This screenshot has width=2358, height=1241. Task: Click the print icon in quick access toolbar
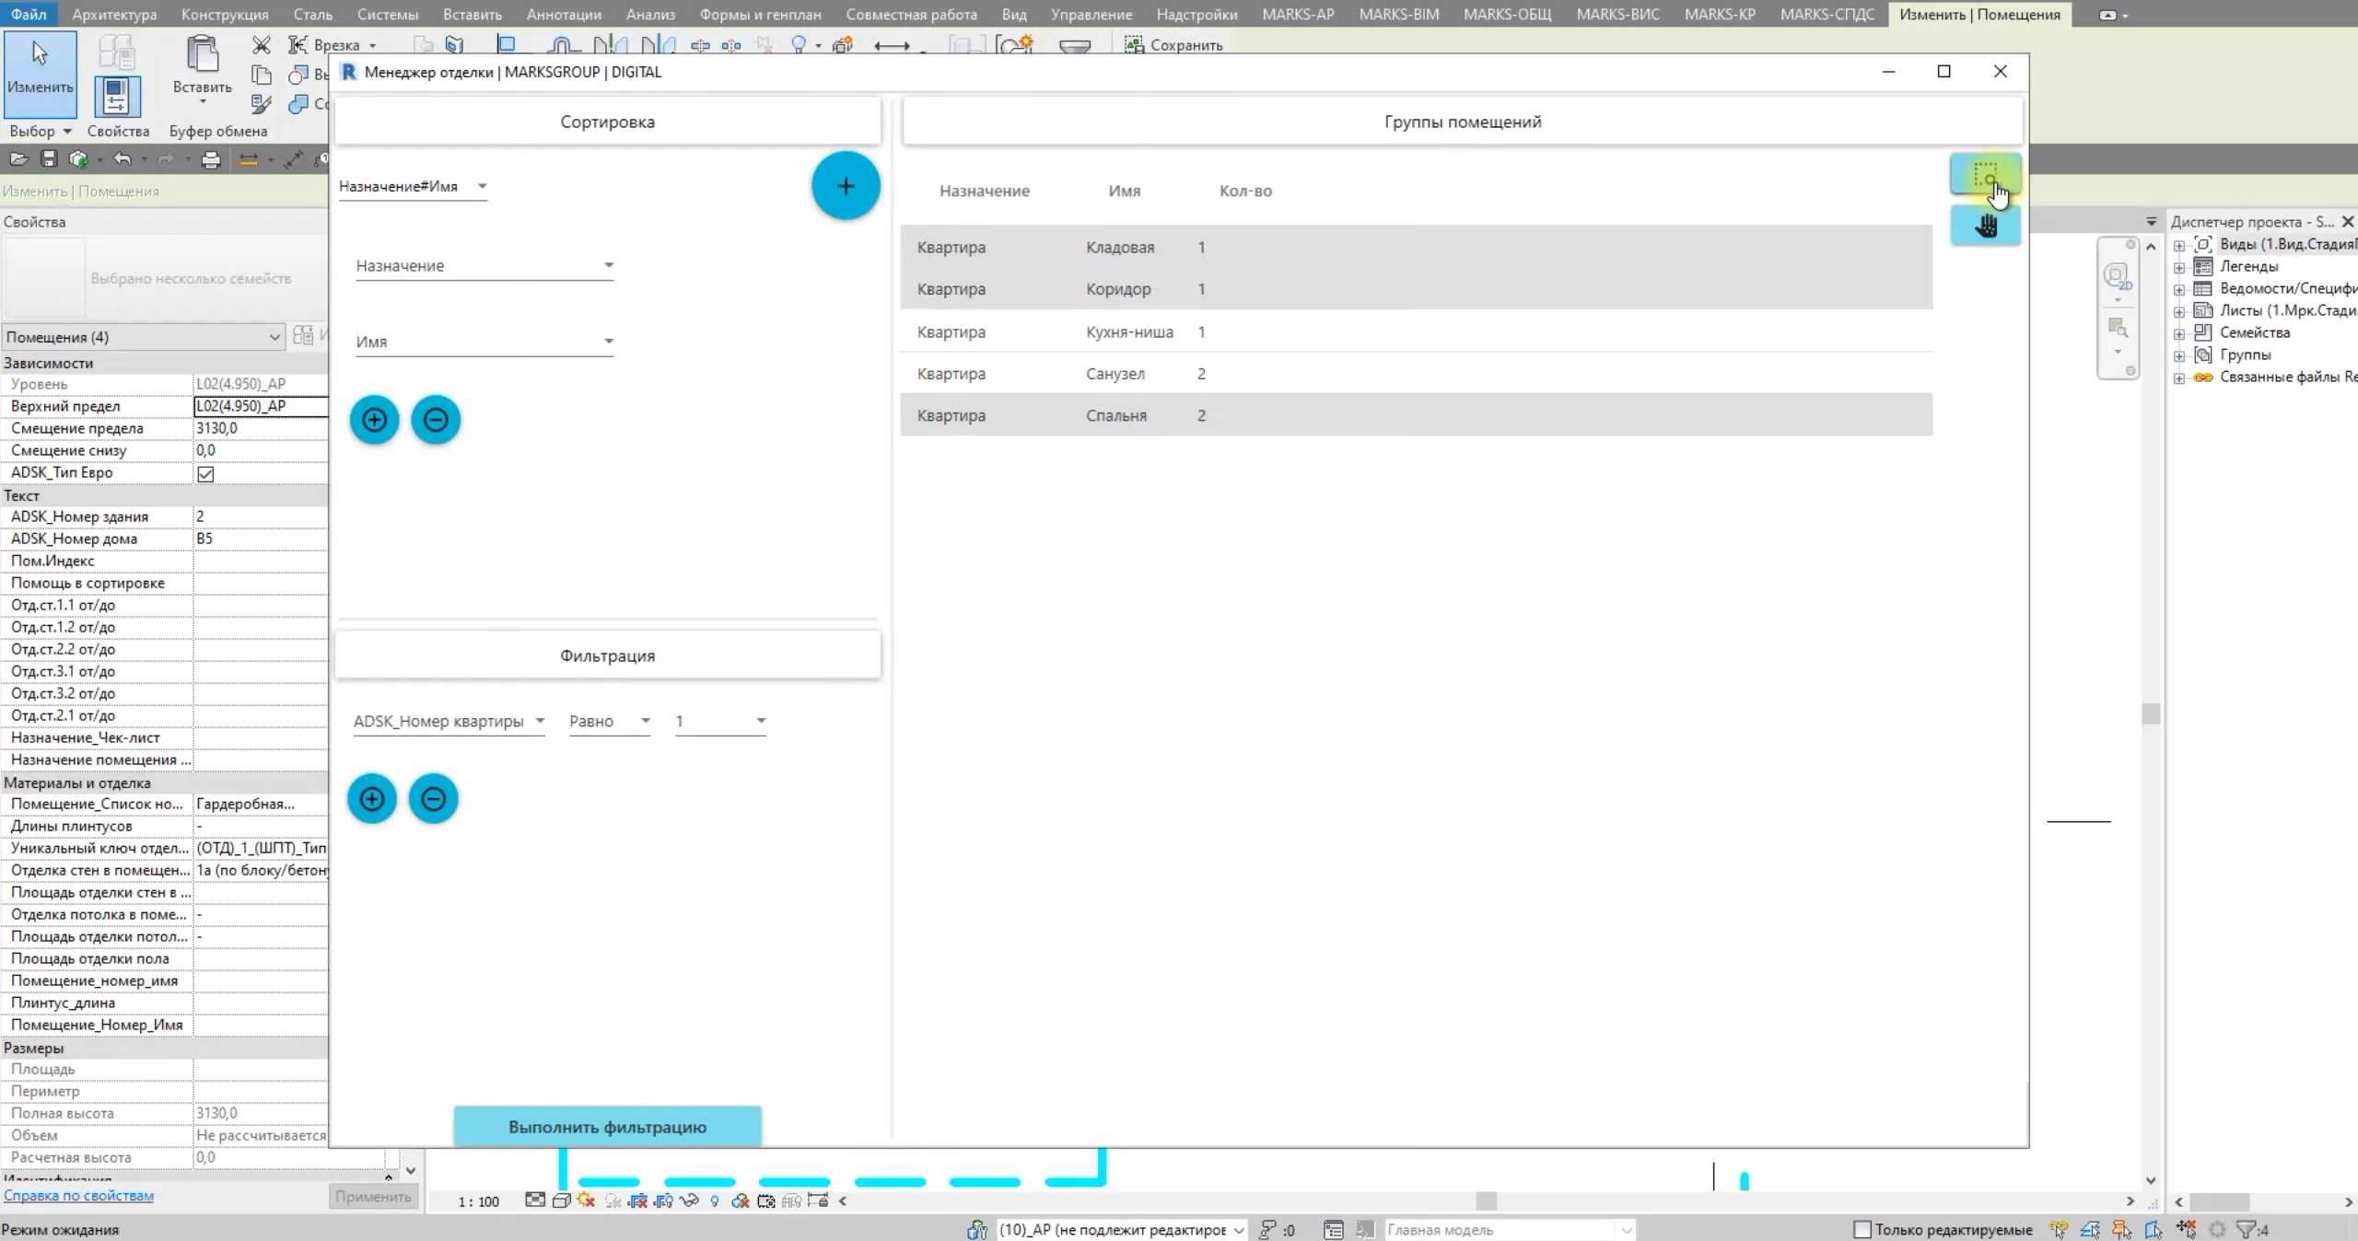pos(211,160)
